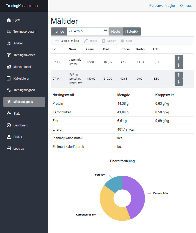Click the Måltidsdagbok fork and knife icon
This screenshot has width=196, height=233.
(x=9, y=102)
